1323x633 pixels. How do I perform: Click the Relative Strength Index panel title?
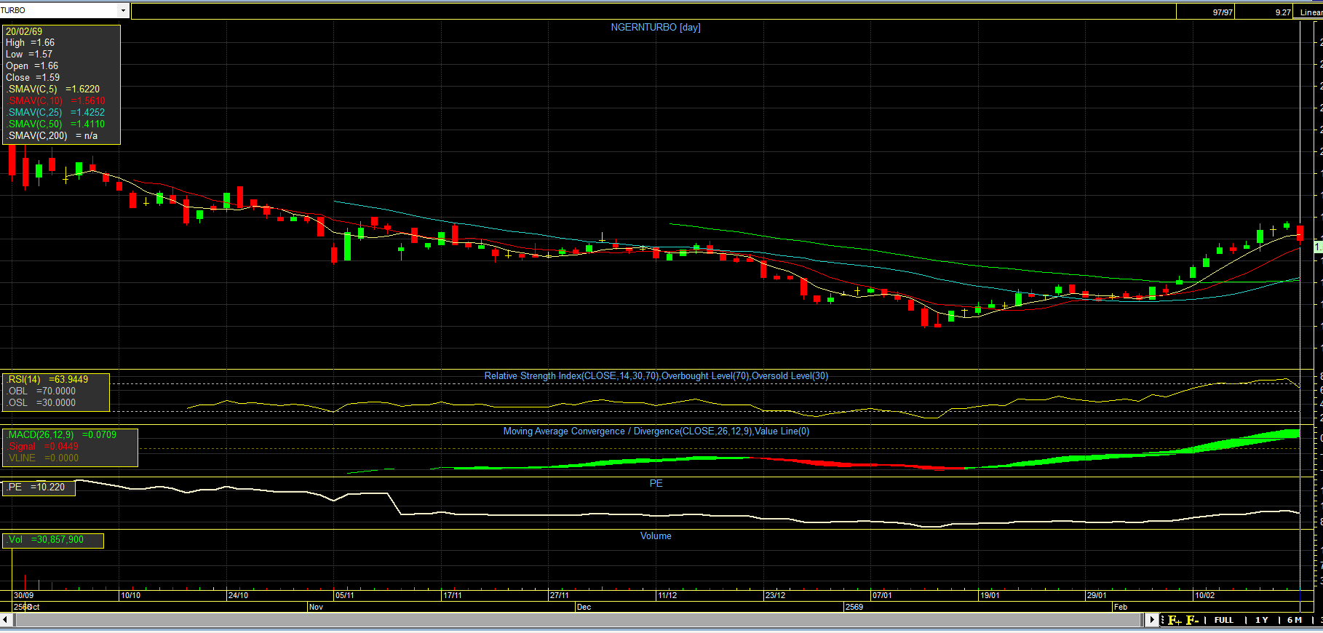pos(656,376)
